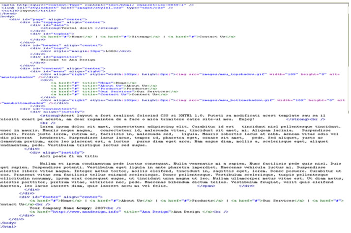Image resolution: width=351 pixels, height=233 pixels.
Task: Click the anchor line with title="Contact Us"
Action: [109, 94]
